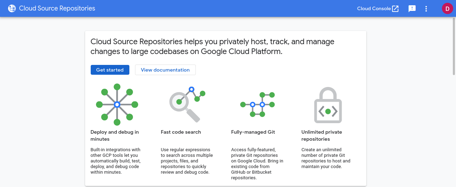Select the 'Fast code search' heading
Screen dimensions: 456x187
pyautogui.click(x=181, y=132)
